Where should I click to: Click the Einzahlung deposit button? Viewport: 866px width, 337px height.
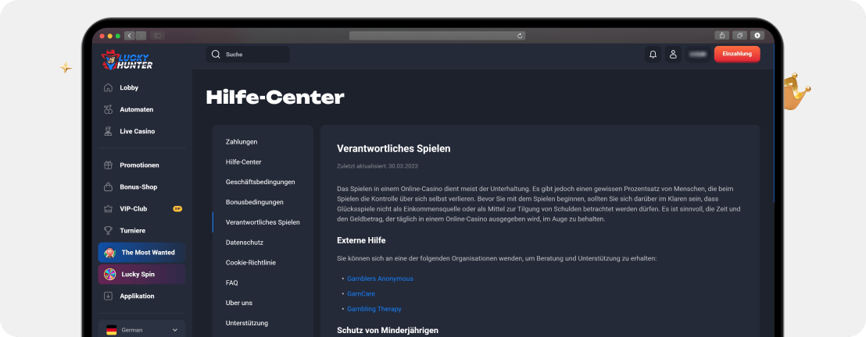(736, 55)
